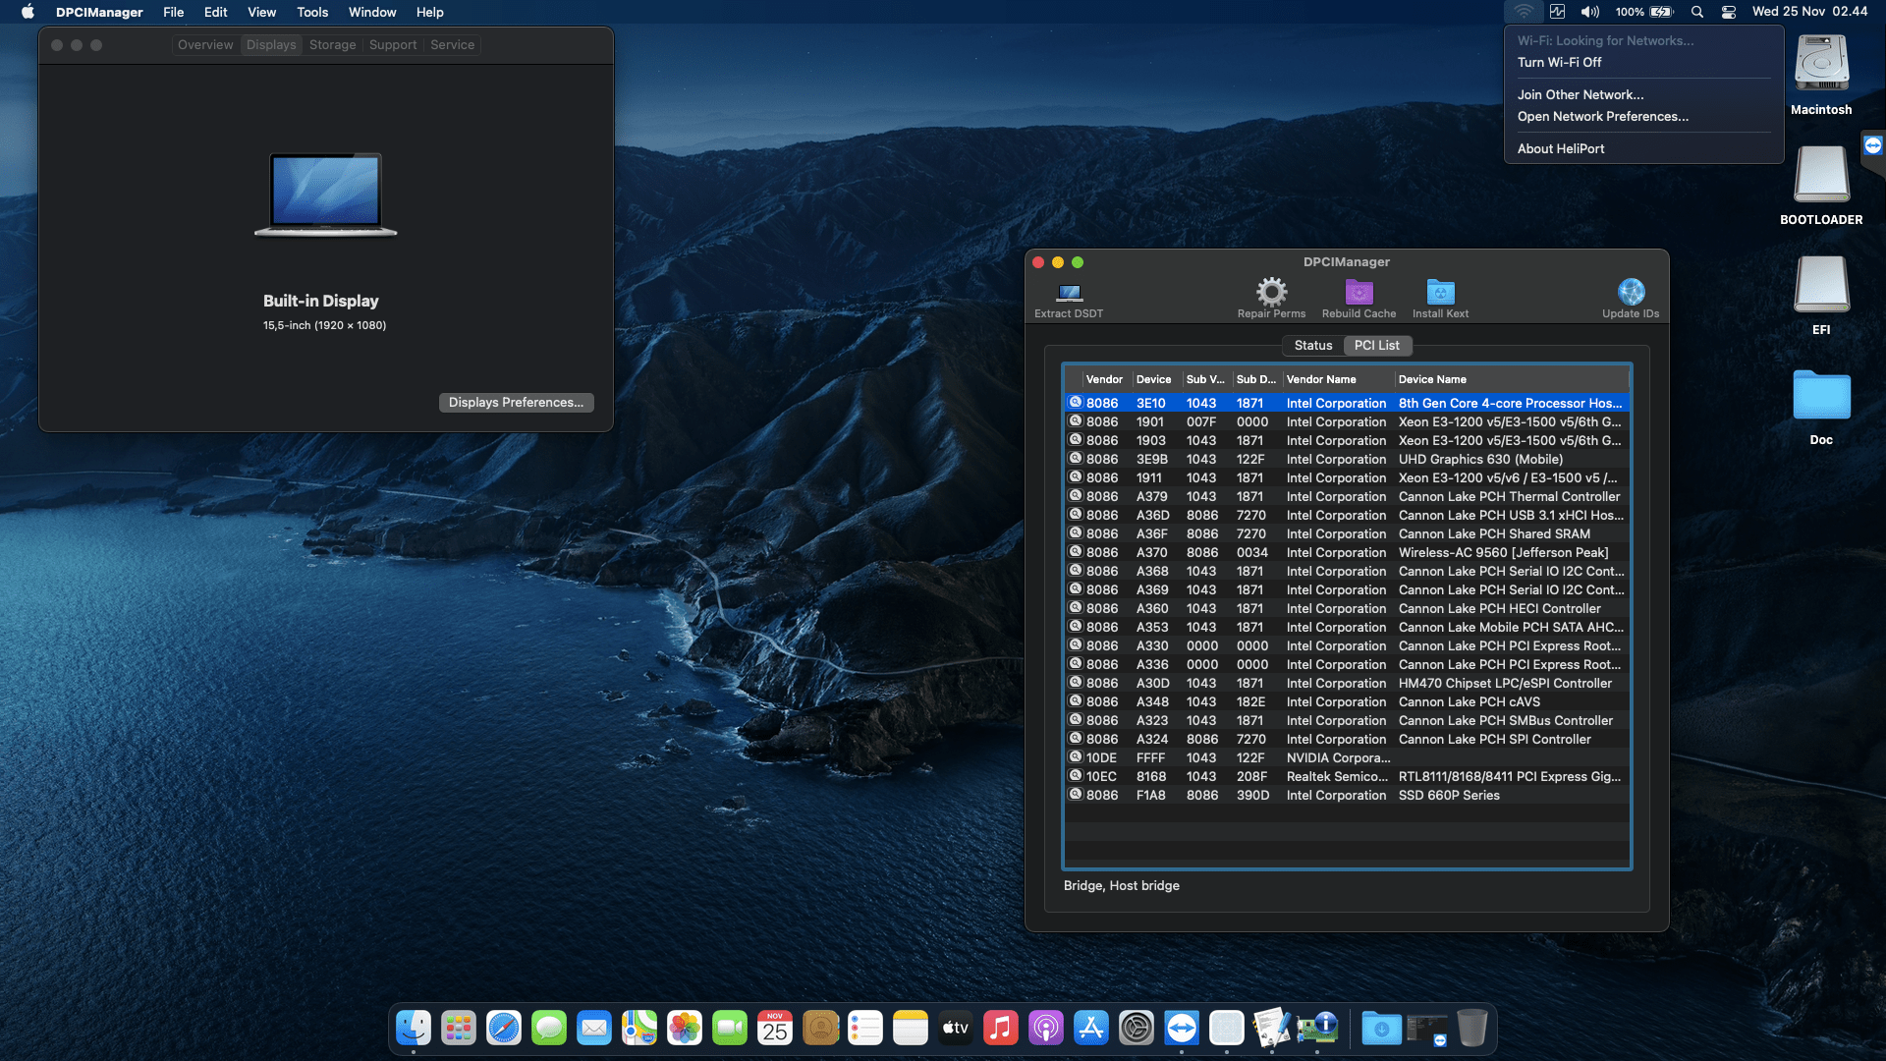Switch PCI List view to Status
Image resolution: width=1886 pixels, height=1061 pixels.
click(x=1313, y=345)
